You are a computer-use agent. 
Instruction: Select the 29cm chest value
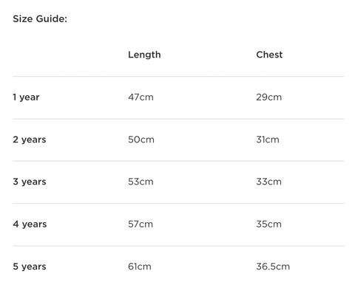[x=269, y=97]
